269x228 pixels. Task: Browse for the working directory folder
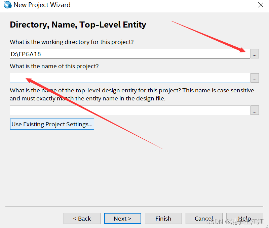[x=255, y=54]
